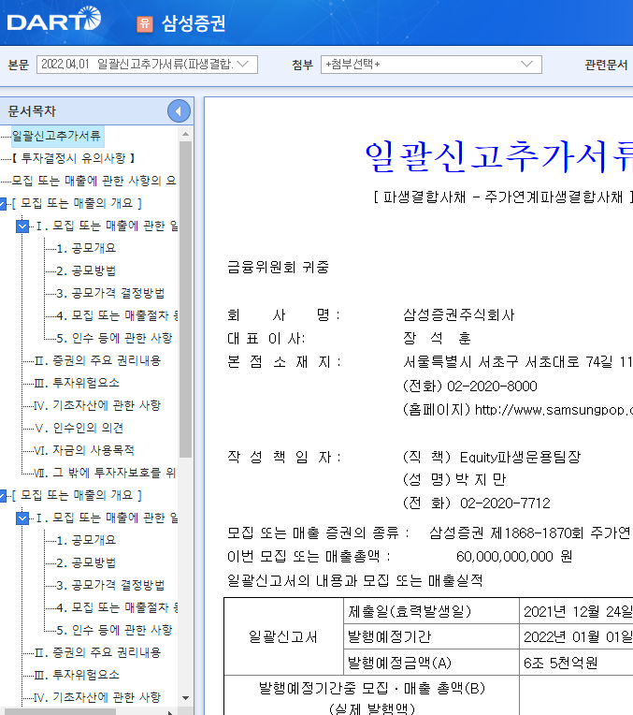Click the homepage URL http://www.samsungpop
The width and height of the screenshot is (633, 715).
click(x=554, y=410)
